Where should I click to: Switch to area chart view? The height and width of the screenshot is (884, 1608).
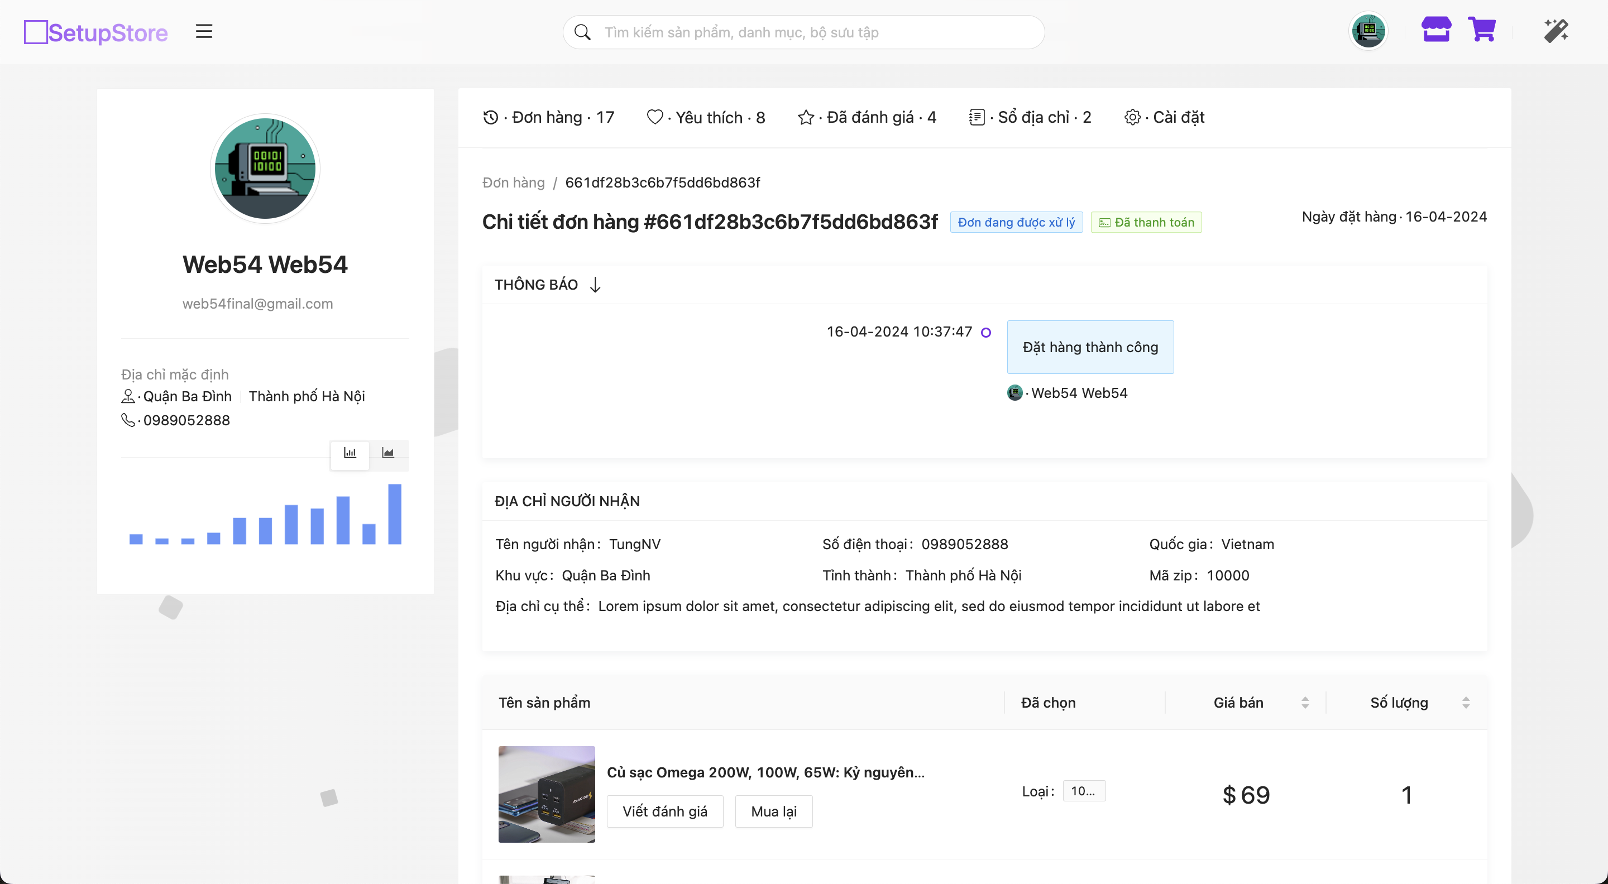(x=388, y=454)
